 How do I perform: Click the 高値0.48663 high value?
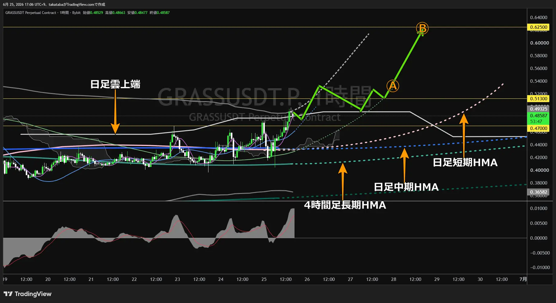pyautogui.click(x=115, y=13)
